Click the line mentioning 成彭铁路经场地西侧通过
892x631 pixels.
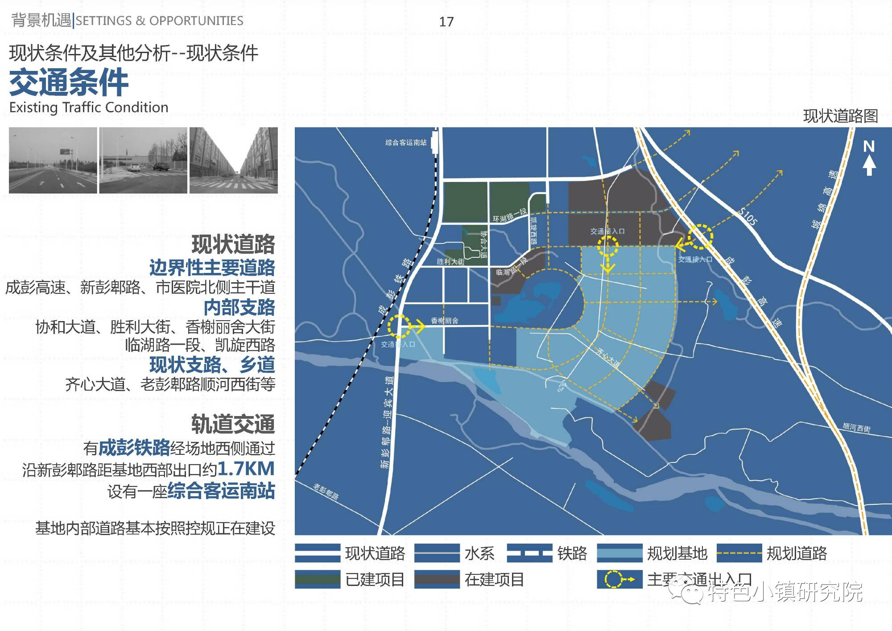click(x=179, y=448)
